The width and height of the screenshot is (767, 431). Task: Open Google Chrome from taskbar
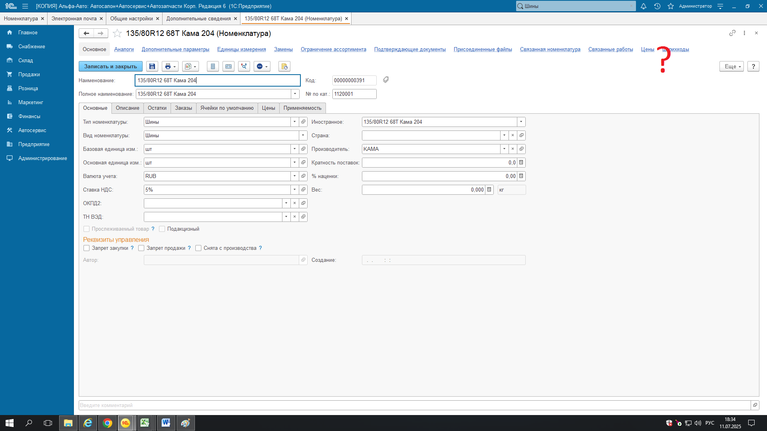click(x=107, y=423)
